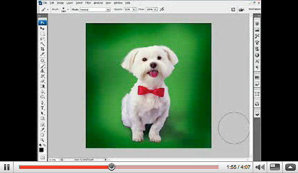
Task: Select the Move tool
Action: pyautogui.click(x=43, y=28)
